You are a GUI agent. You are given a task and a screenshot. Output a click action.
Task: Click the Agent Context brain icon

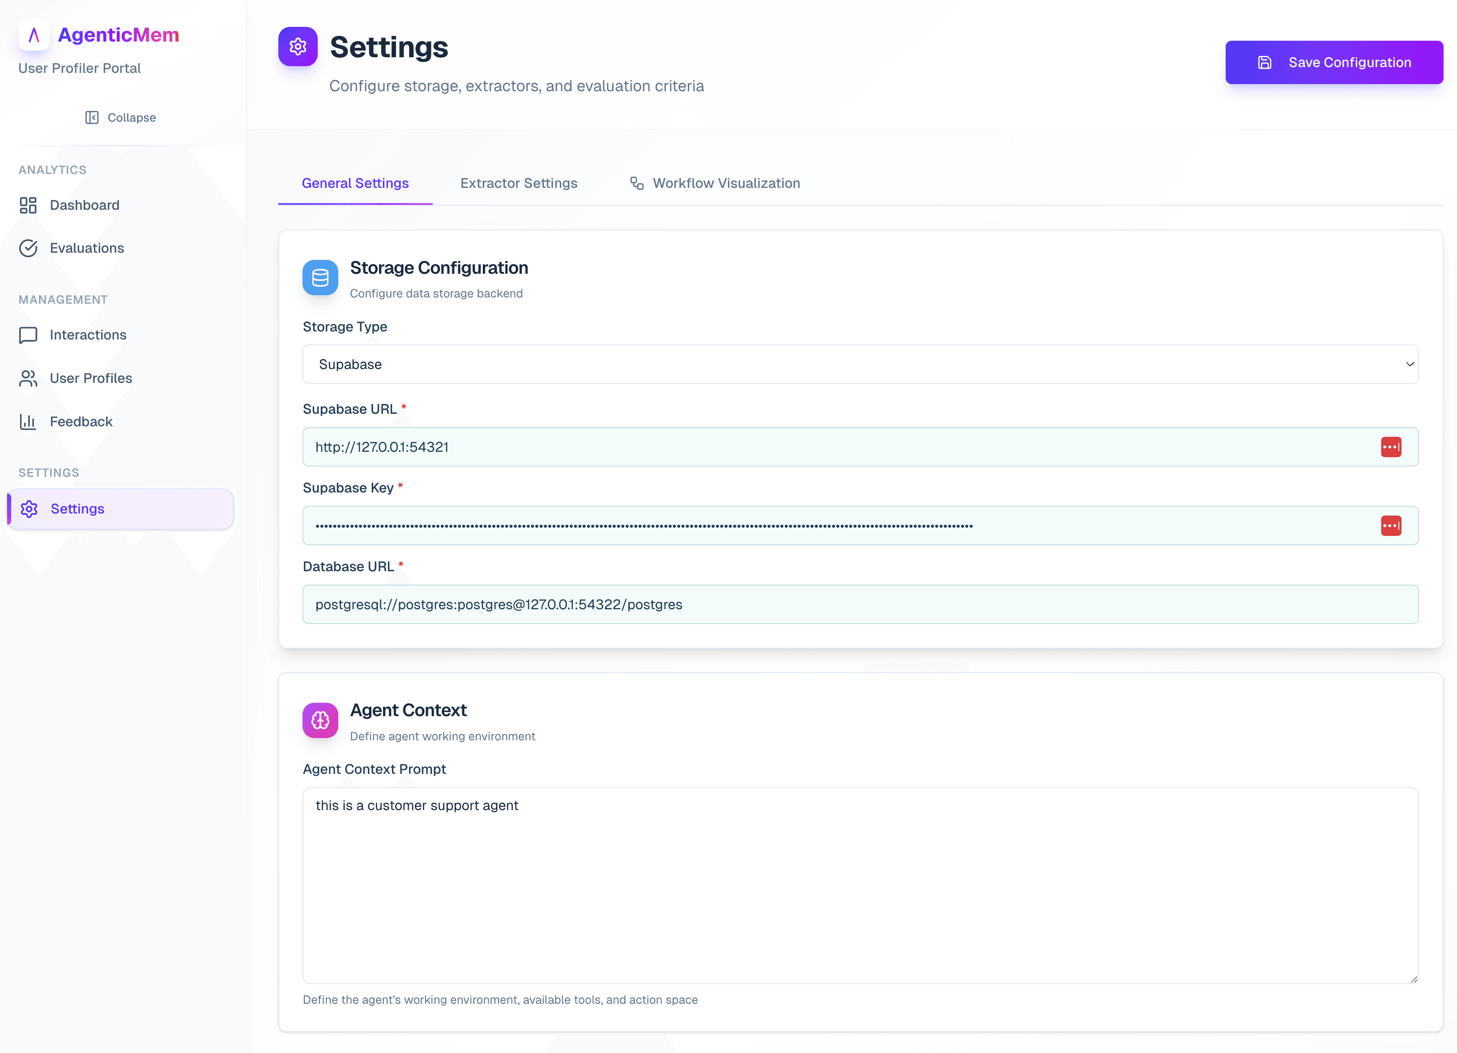click(x=320, y=720)
